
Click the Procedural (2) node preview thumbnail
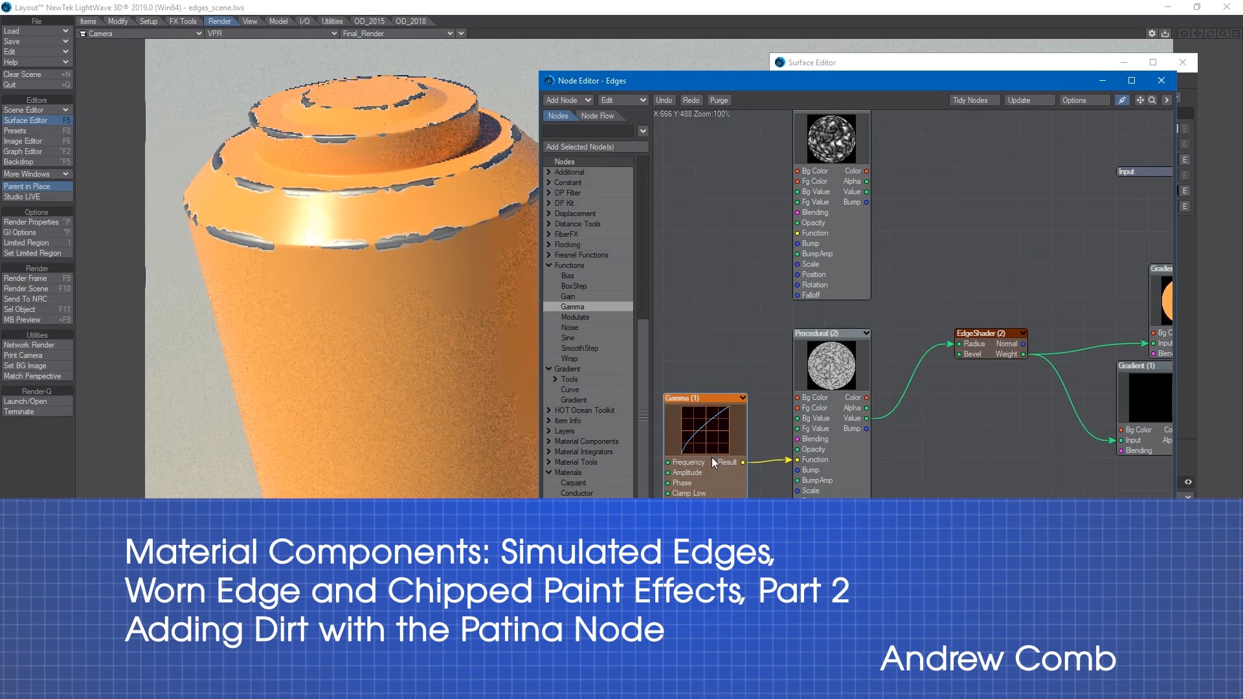pos(831,366)
